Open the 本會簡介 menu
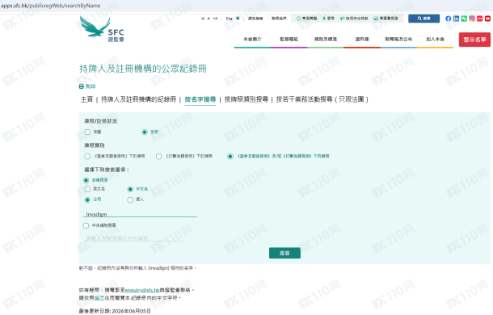 [x=252, y=40]
